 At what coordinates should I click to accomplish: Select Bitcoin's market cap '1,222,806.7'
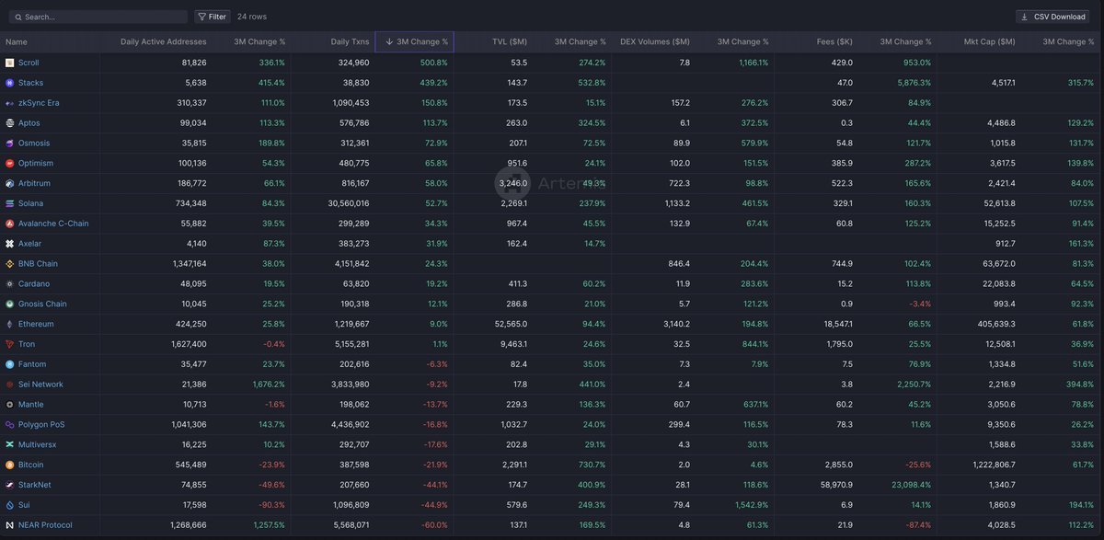click(x=993, y=465)
